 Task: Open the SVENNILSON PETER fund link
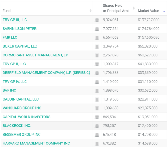click(x=20, y=29)
